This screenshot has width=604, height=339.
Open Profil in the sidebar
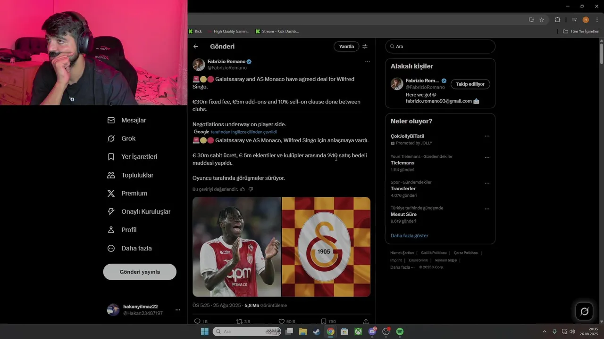[122, 230]
